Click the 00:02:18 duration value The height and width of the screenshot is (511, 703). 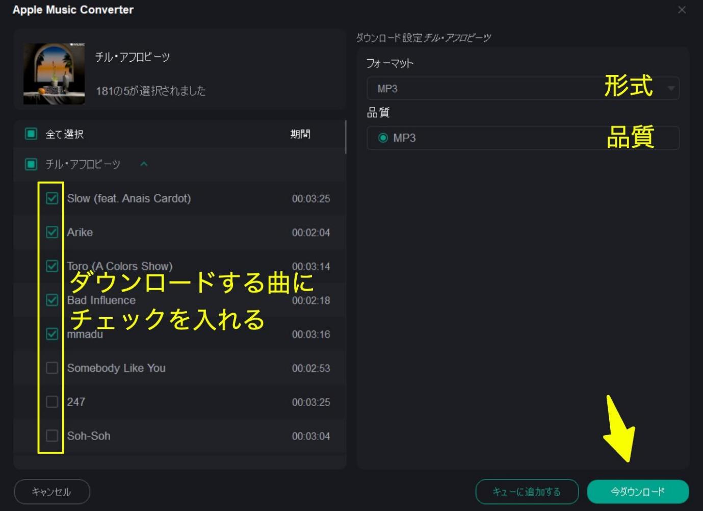tap(311, 300)
